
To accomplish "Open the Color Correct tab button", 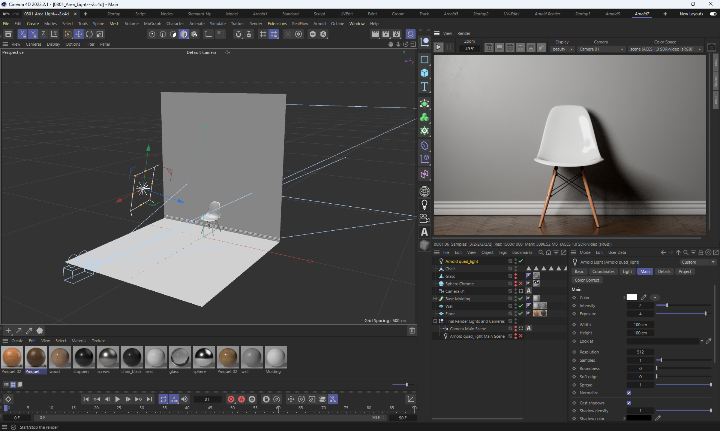I will (586, 280).
